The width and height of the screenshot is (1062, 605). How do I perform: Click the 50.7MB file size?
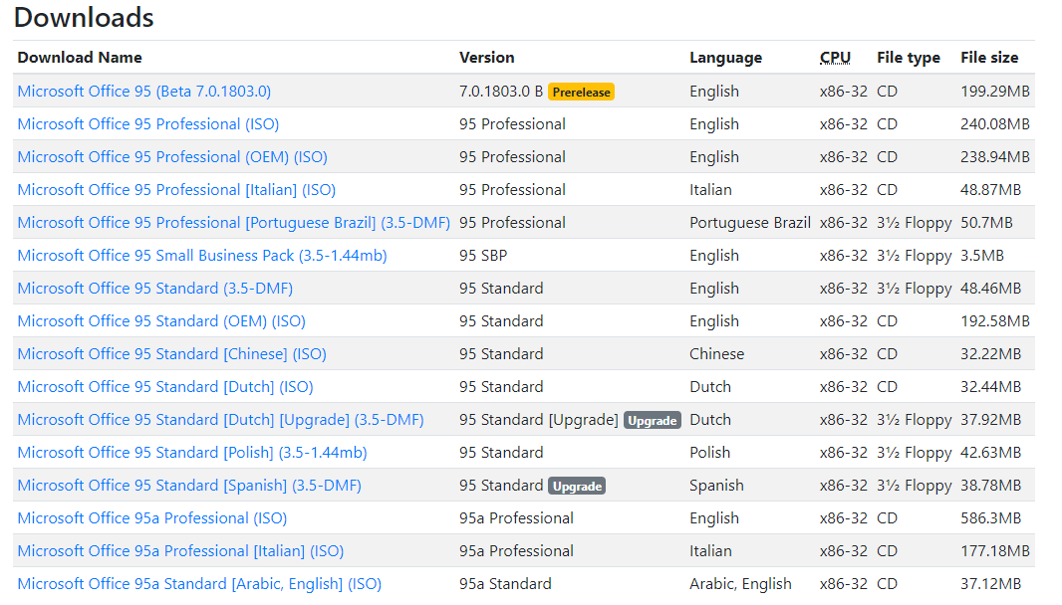[x=987, y=223]
